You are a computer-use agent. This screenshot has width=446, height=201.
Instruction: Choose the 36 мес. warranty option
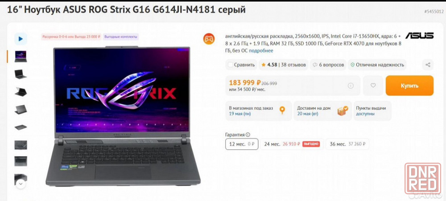pos(347,144)
